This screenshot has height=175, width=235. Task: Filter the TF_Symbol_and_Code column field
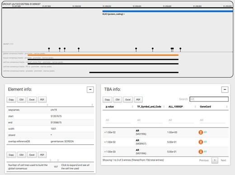pos(150,120)
